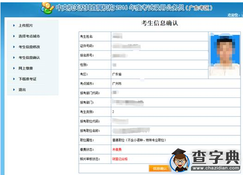Click the 欢迎您 text in header
This screenshot has width=243, height=175.
(234, 15)
